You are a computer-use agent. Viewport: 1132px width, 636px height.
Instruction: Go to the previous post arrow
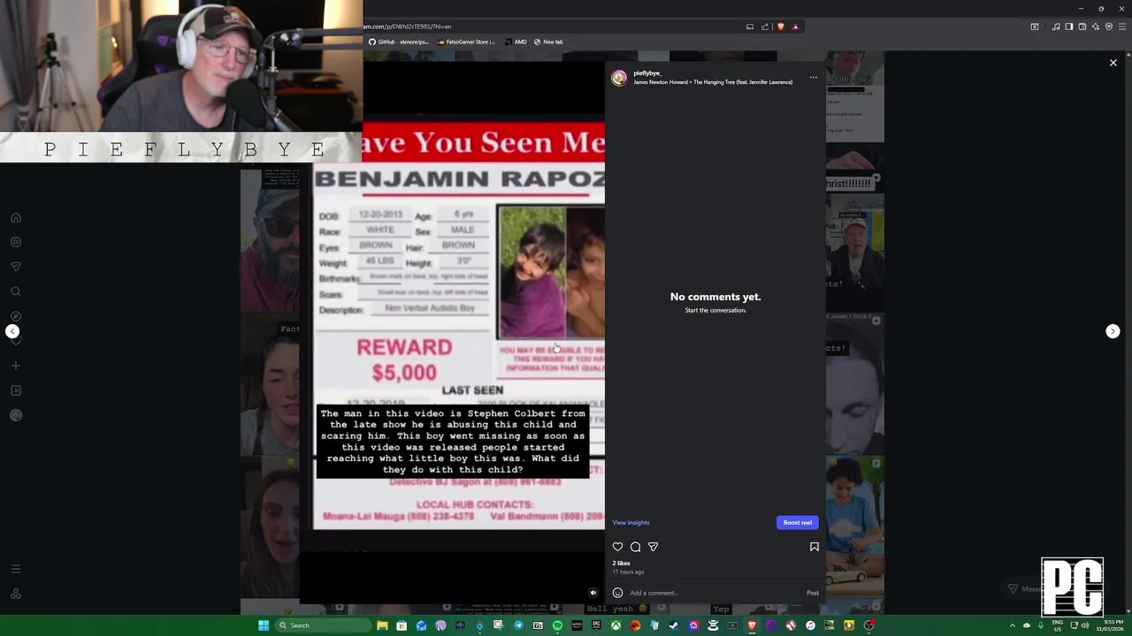coord(12,331)
